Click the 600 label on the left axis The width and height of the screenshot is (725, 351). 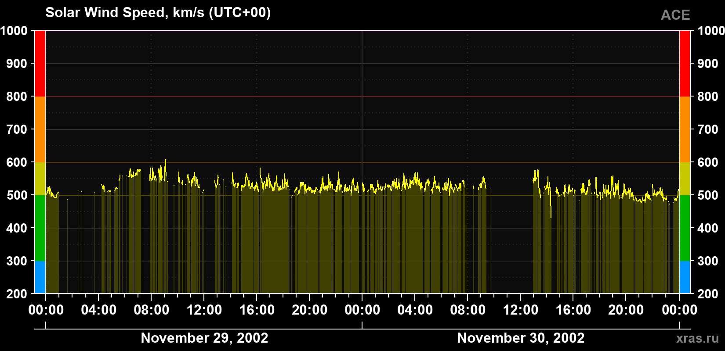tap(17, 162)
